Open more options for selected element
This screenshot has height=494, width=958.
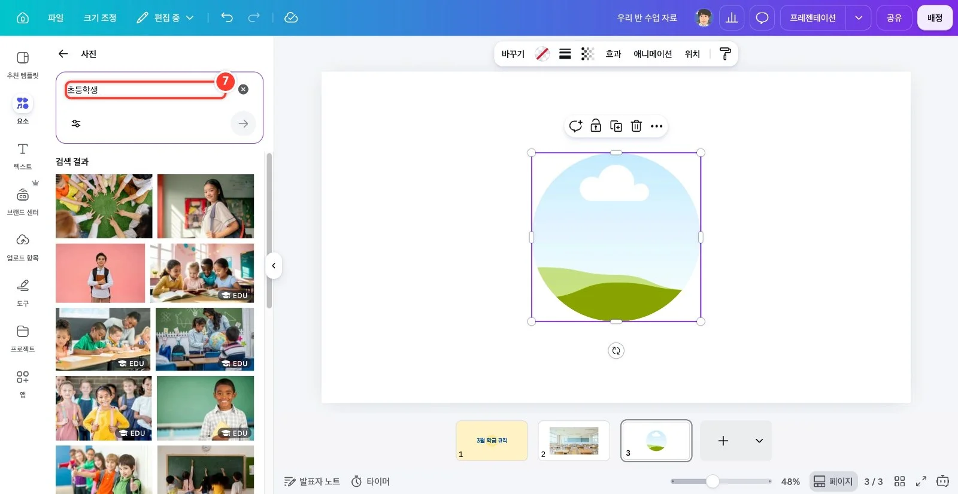(x=657, y=126)
